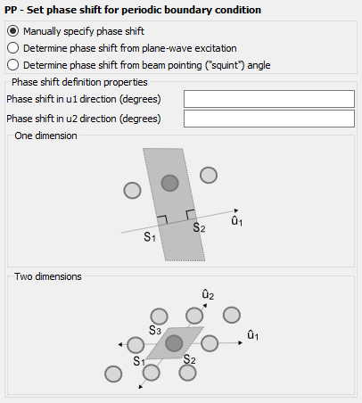
Task: Click the Two dimensions group title
Action: (x=48, y=276)
